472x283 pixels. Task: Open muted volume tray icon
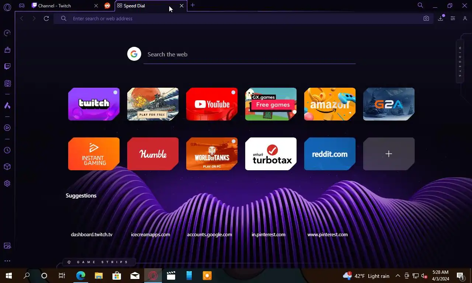pyautogui.click(x=424, y=276)
